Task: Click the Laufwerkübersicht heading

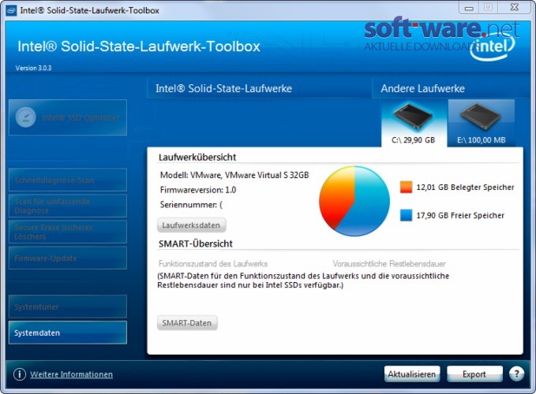Action: coord(197,158)
